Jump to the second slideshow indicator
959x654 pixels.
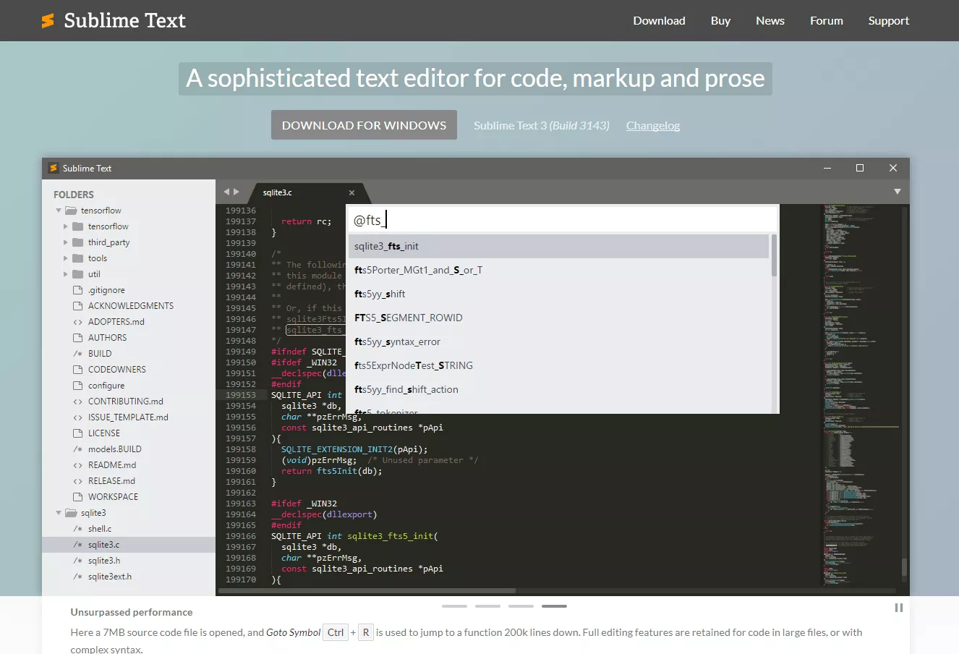pyautogui.click(x=487, y=606)
